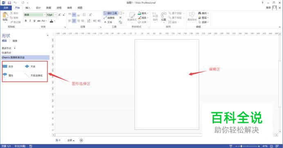The image size is (283, 148).
Task: Select the Rectangle drawing tool
Action: click(120, 13)
